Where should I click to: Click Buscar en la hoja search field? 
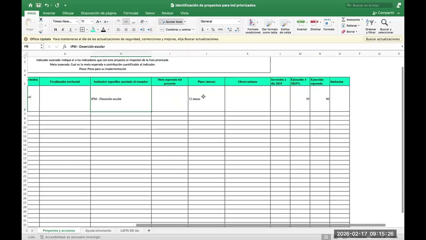369,5
